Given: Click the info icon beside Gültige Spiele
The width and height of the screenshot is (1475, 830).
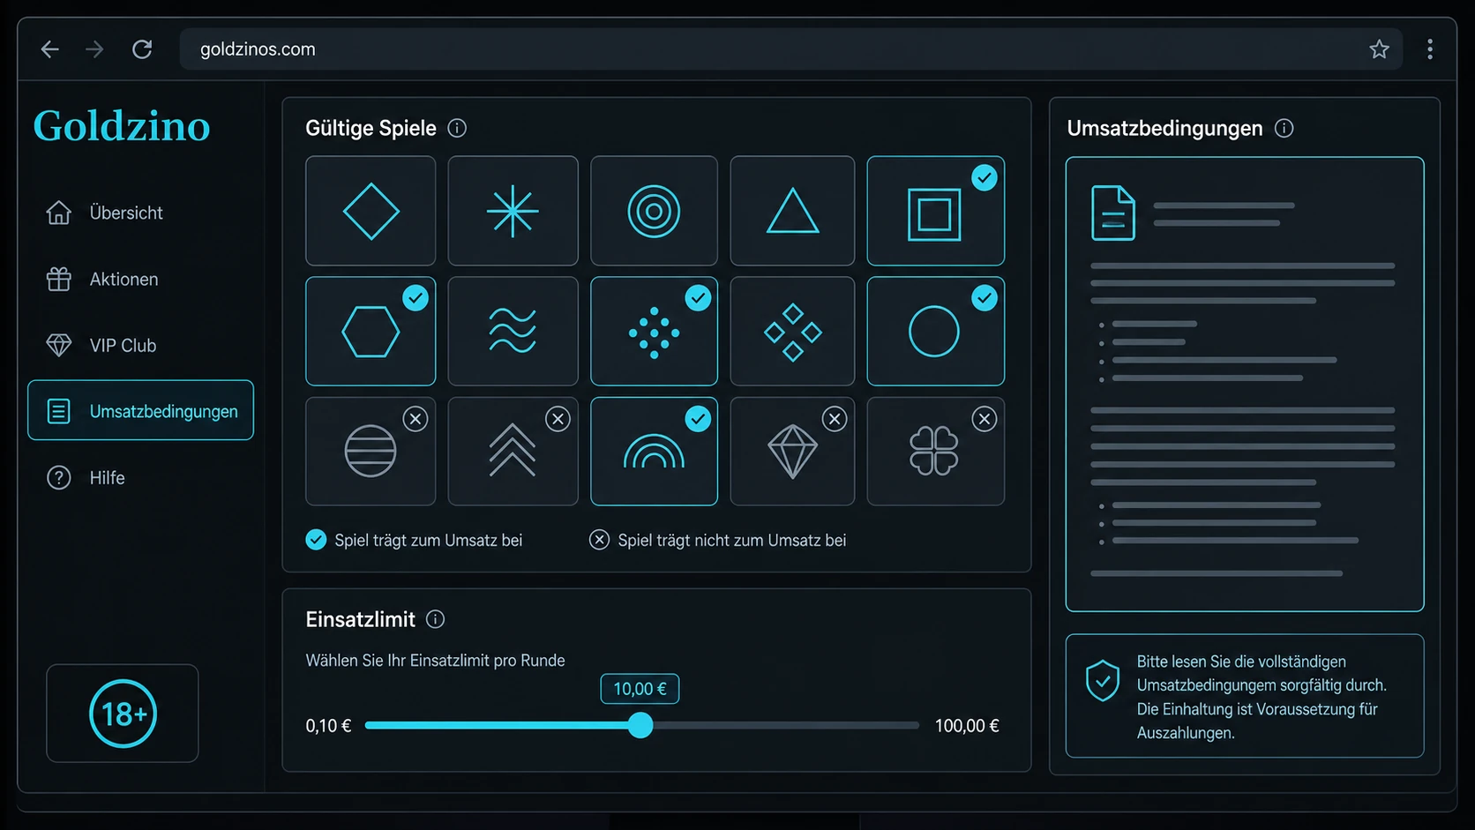Looking at the screenshot, I should point(457,128).
